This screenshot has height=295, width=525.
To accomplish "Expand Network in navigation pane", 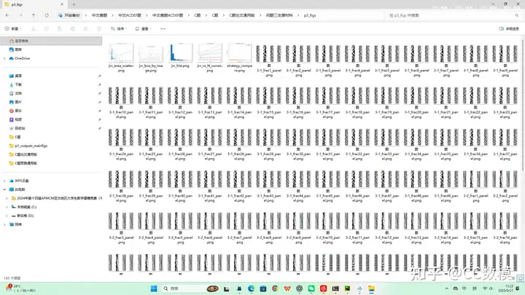I will tap(4, 224).
